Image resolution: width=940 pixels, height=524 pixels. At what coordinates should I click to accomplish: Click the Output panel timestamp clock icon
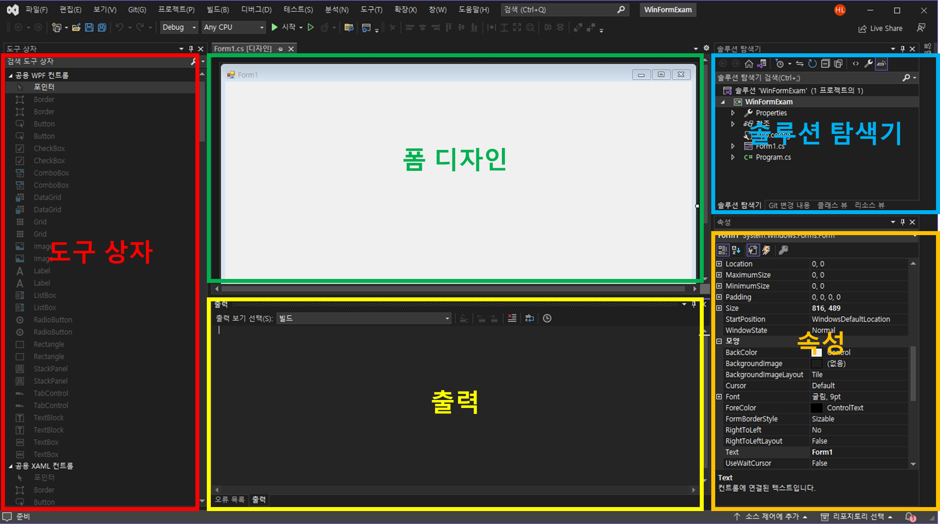click(x=547, y=318)
